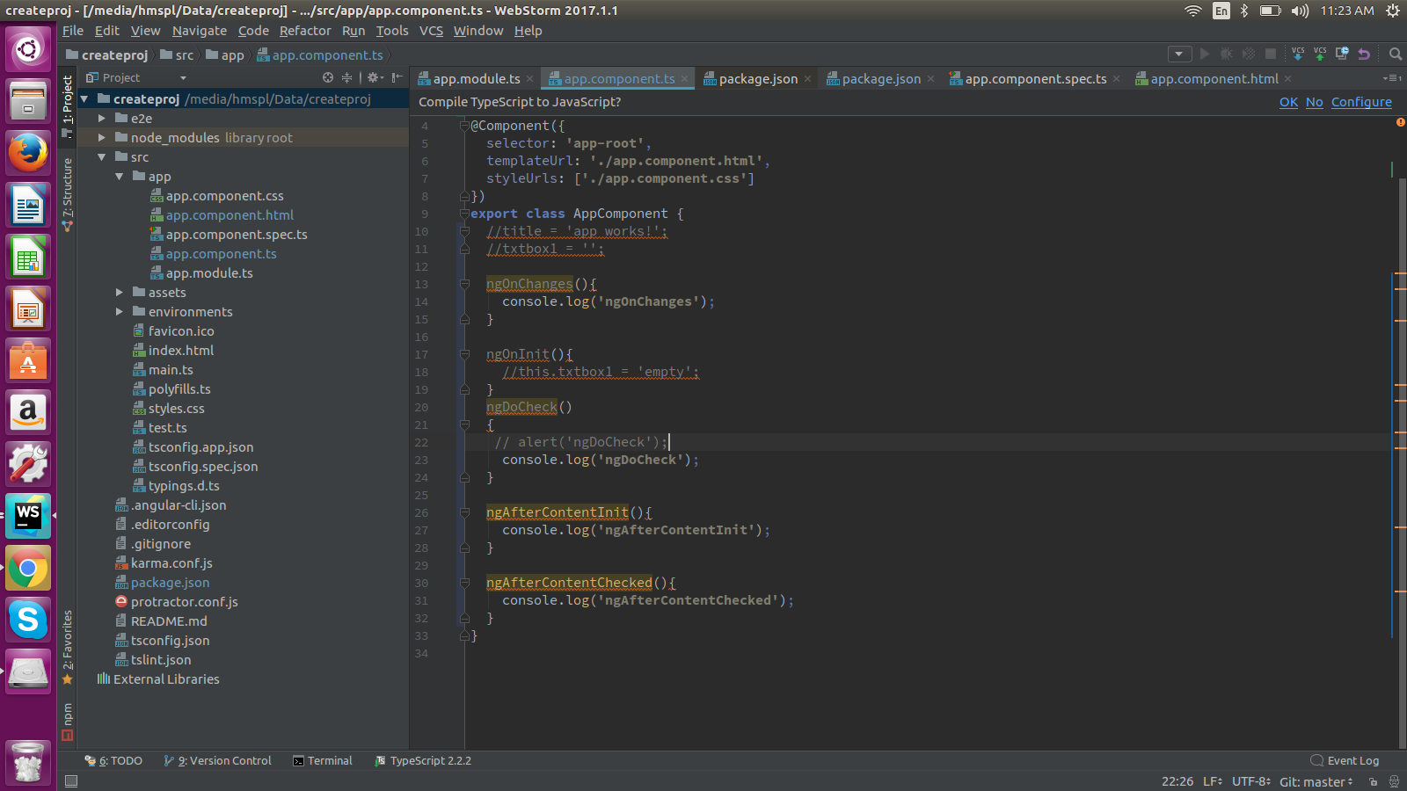Select main.ts in the project tree
This screenshot has width=1407, height=791.
coord(171,370)
